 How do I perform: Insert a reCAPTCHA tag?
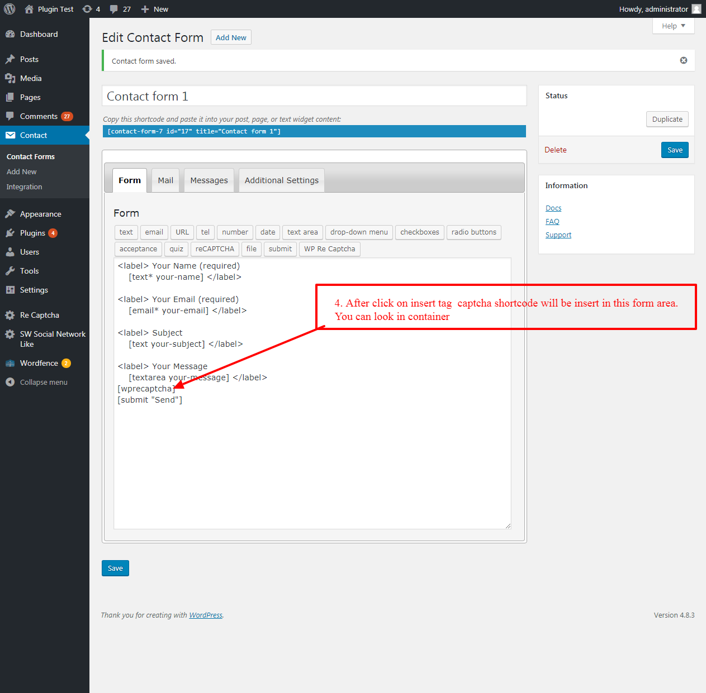215,249
